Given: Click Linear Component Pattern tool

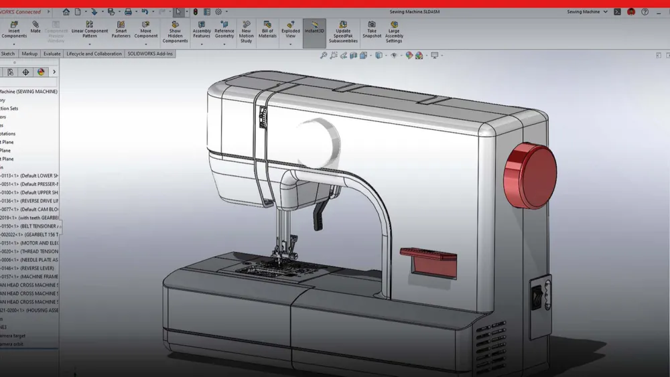Looking at the screenshot, I should pos(89,30).
